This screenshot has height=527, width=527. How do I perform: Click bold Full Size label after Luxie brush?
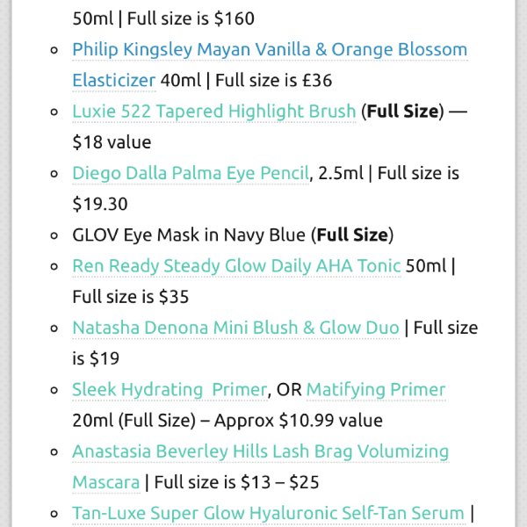[402, 112]
